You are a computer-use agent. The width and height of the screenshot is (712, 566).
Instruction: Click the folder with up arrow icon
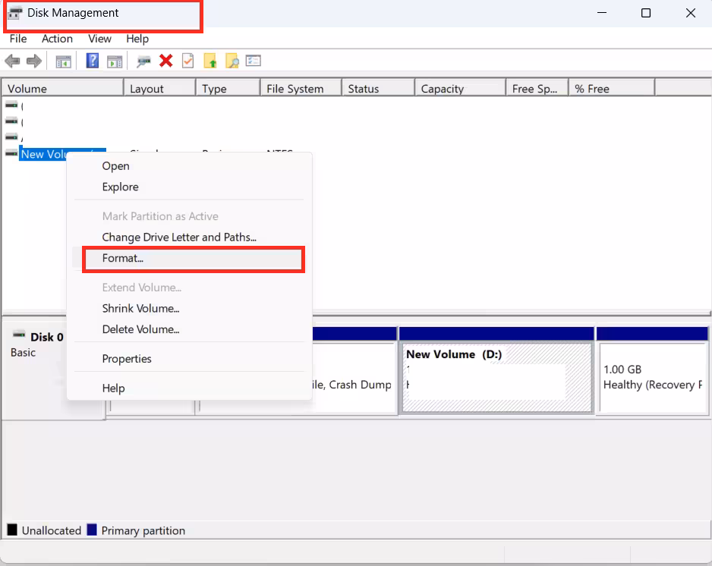[210, 61]
